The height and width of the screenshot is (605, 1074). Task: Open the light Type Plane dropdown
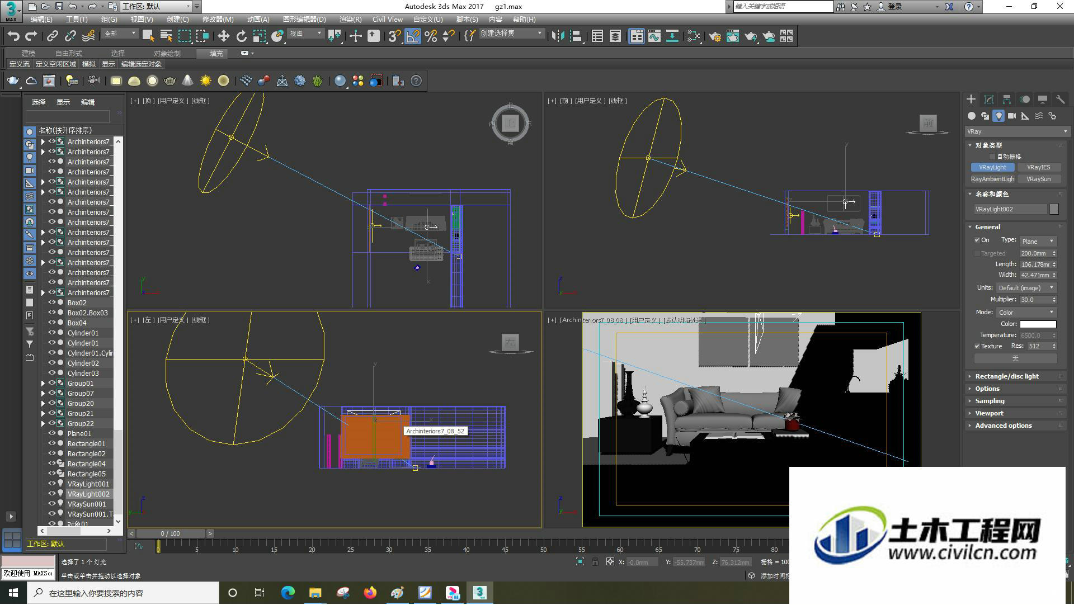click(1038, 241)
